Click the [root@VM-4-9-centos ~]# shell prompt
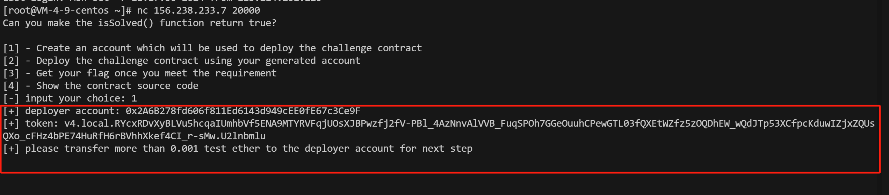Image resolution: width=889 pixels, height=195 pixels. 67,10
